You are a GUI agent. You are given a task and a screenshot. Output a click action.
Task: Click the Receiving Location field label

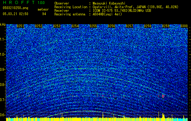[x=71, y=7]
